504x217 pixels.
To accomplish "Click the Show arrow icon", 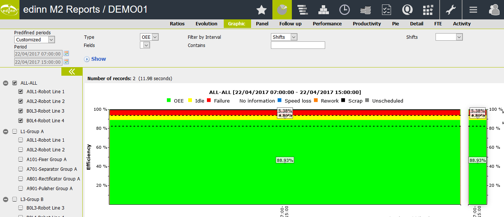I will pyautogui.click(x=87, y=59).
